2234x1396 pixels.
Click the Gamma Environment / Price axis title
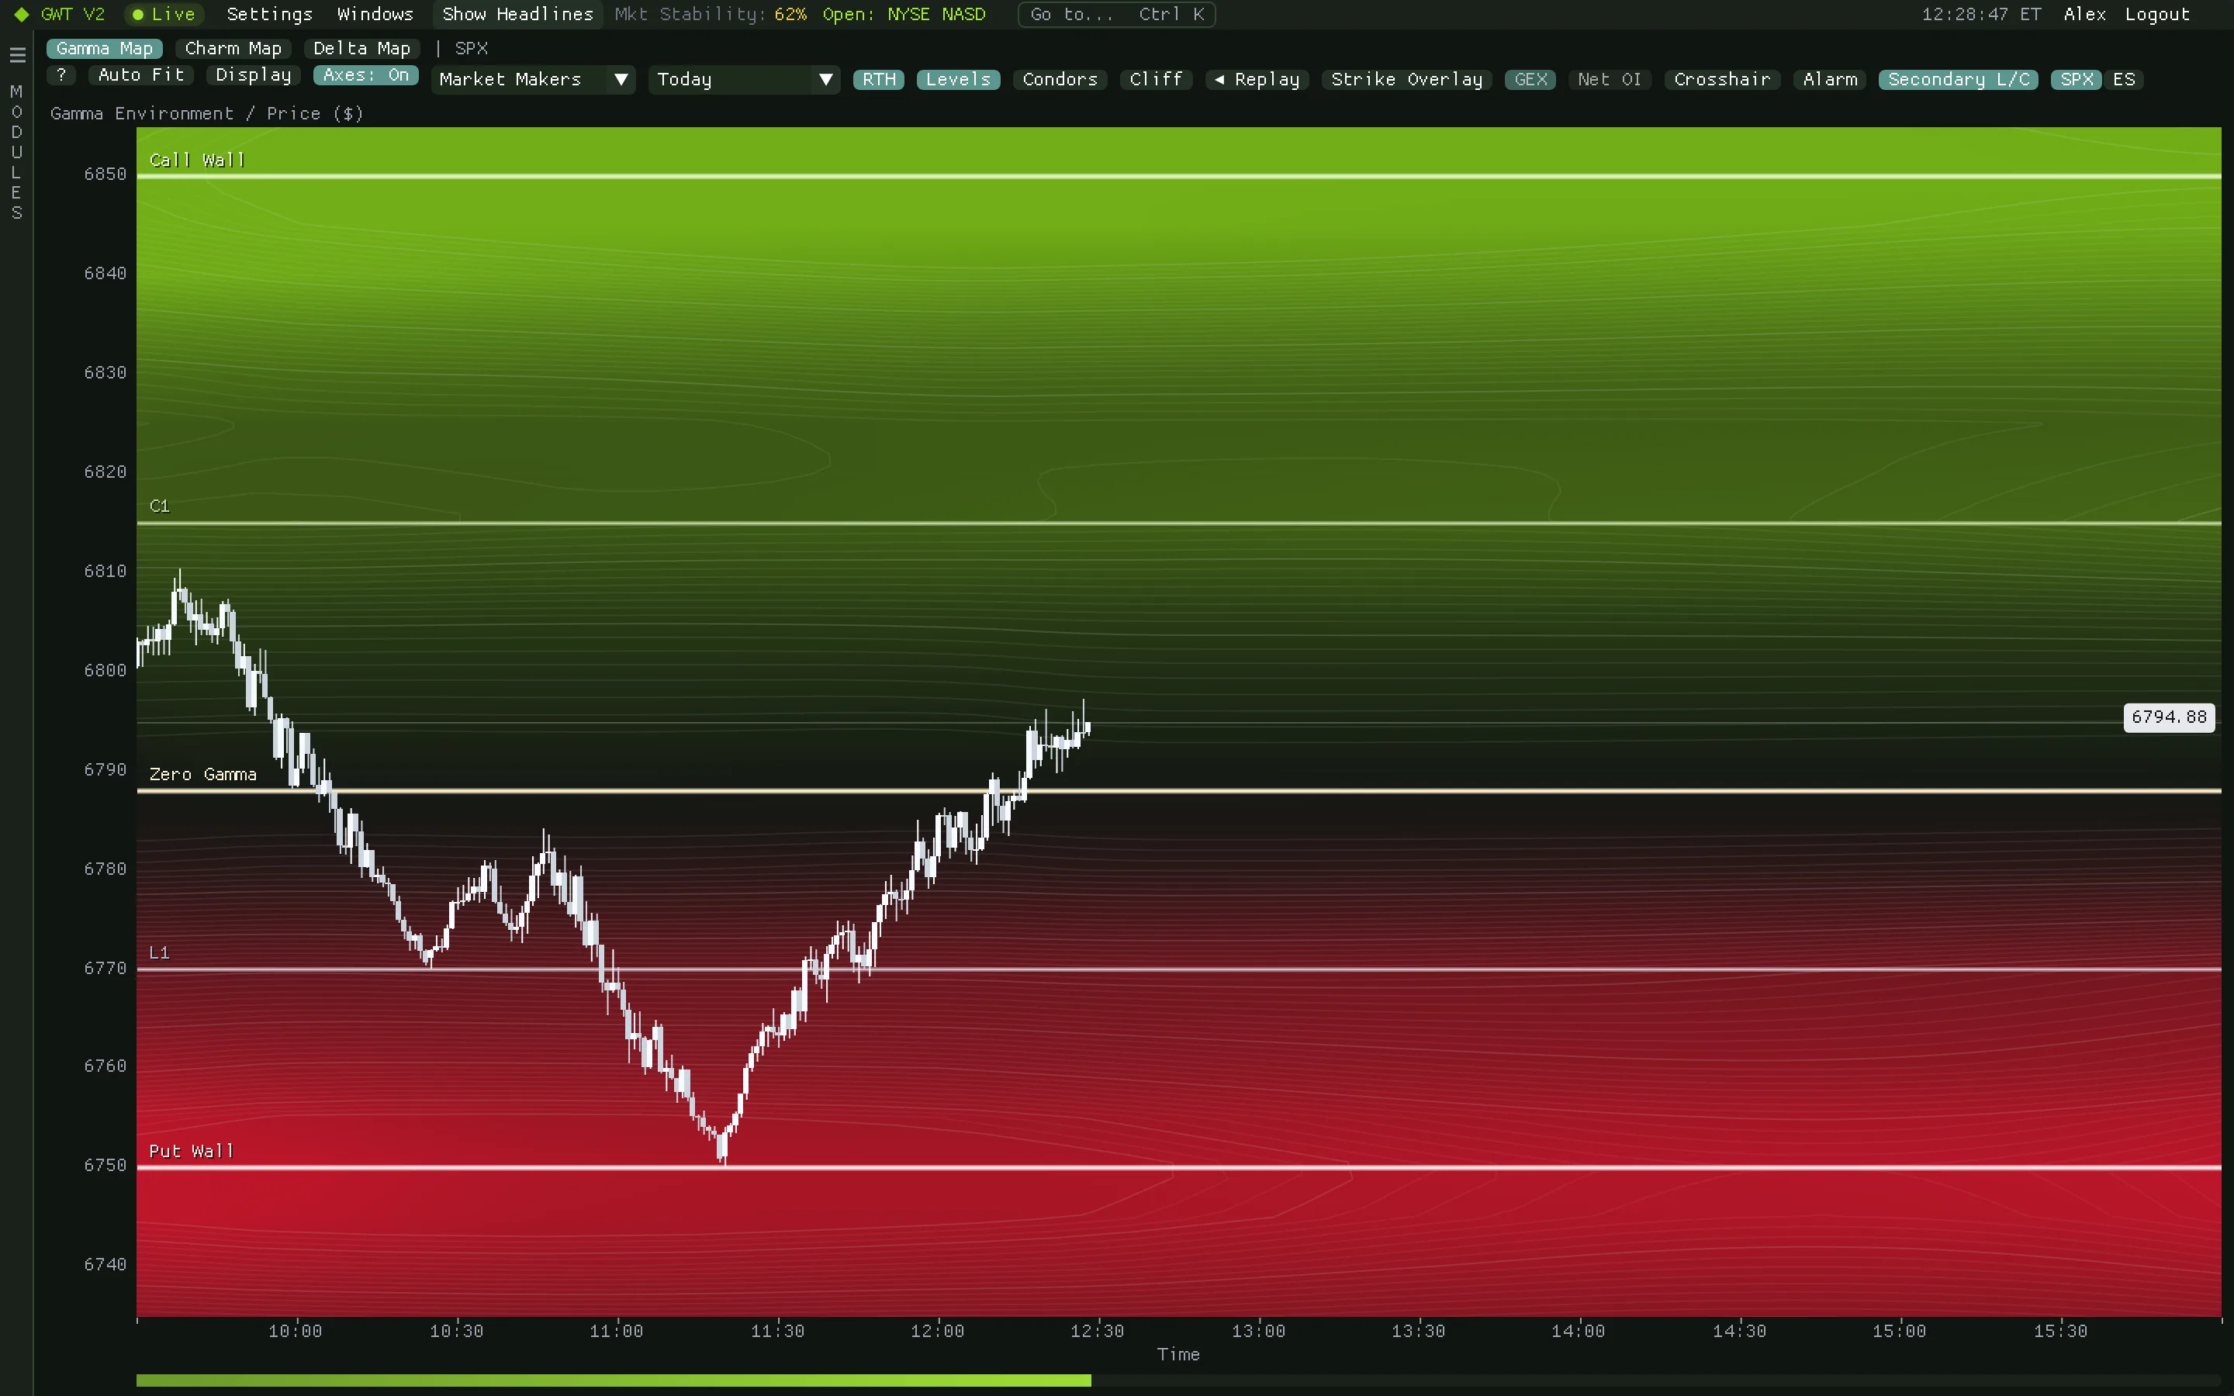207,115
